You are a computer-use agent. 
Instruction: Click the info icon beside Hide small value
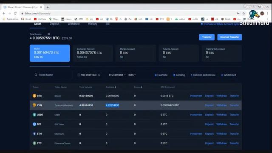99,75
